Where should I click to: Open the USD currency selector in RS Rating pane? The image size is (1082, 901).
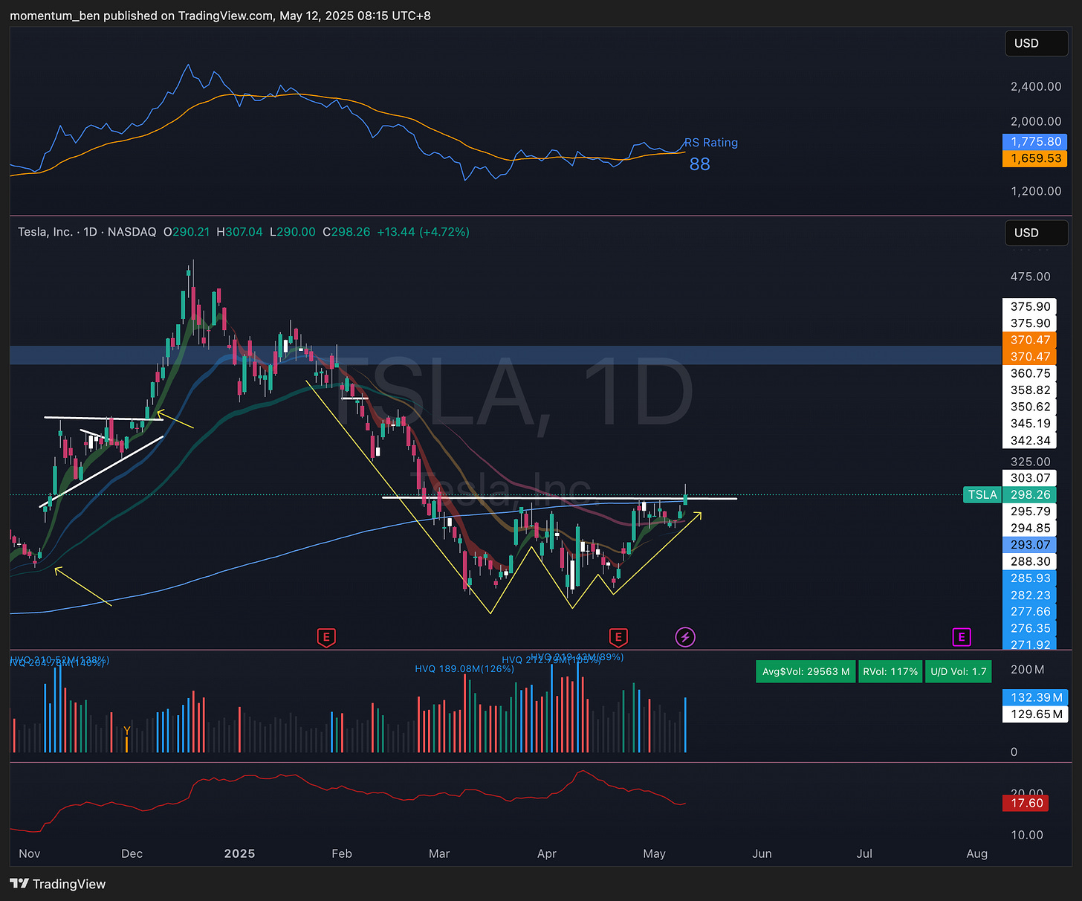[x=1036, y=43]
